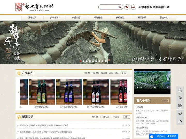
Task: Open the 服务中心 nav item
Action: click(x=164, y=18)
